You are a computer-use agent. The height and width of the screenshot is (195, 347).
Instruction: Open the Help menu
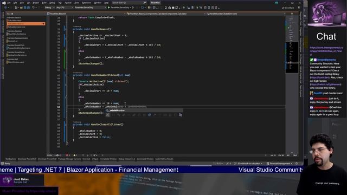106,3
